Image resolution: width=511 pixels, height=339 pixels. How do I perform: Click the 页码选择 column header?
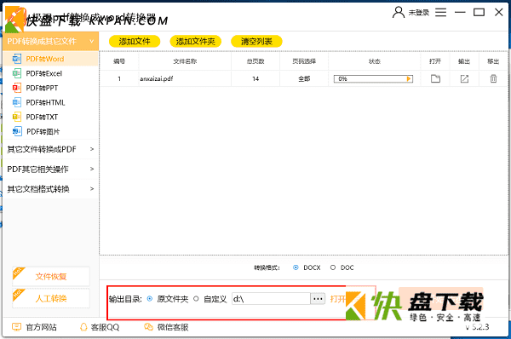[304, 61]
